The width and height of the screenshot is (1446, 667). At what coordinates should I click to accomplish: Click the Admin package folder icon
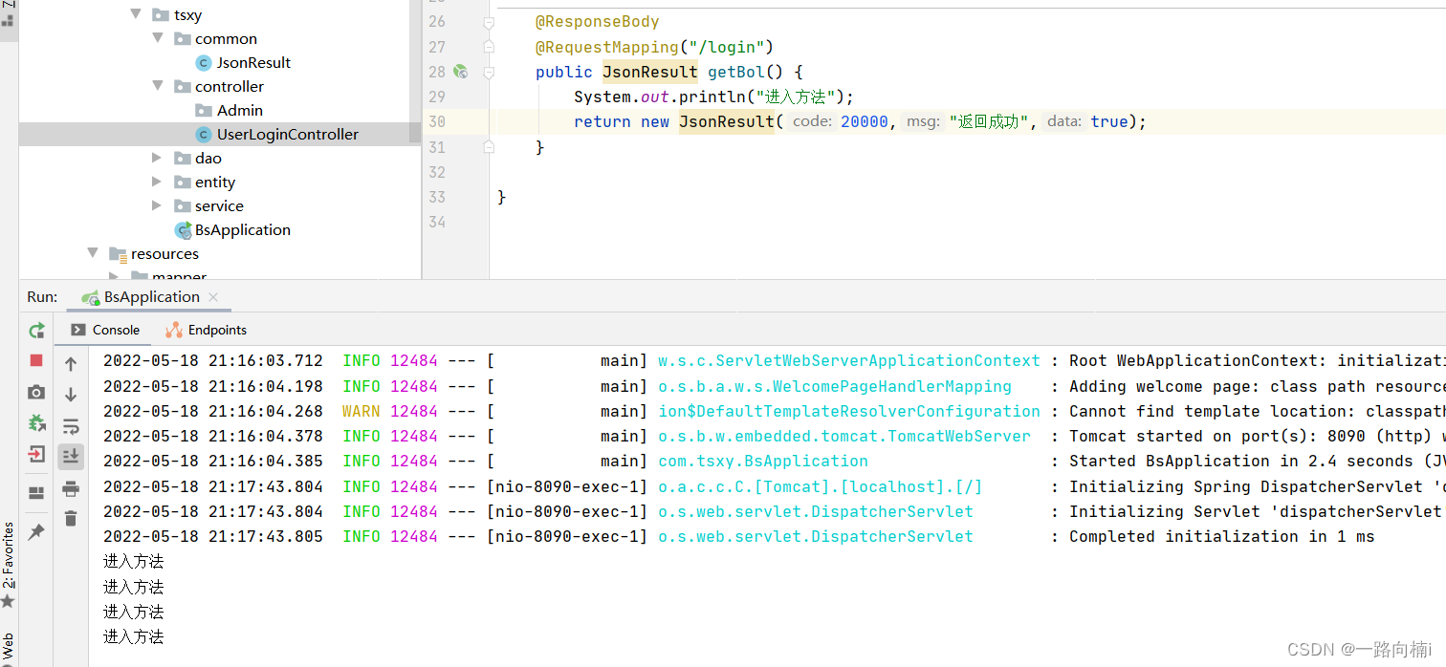[x=203, y=111]
